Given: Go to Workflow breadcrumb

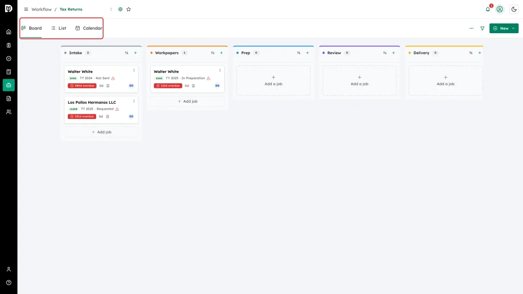Looking at the screenshot, I should pyautogui.click(x=41, y=9).
